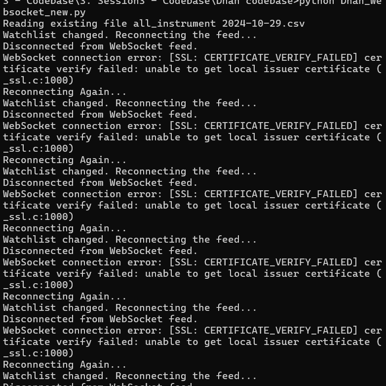This screenshot has height=386, width=386.
Task: Click the fourth 'WebSocket connection error:' text
Action: 82,262
